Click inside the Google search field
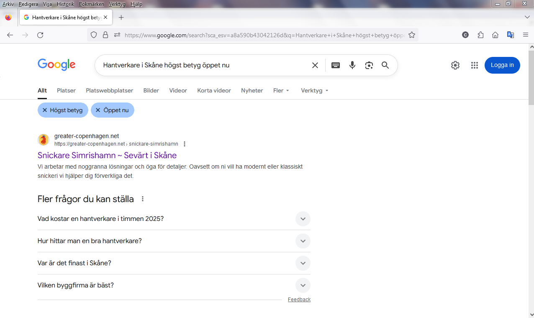Screen dimensions: 534x318 pos(201,65)
